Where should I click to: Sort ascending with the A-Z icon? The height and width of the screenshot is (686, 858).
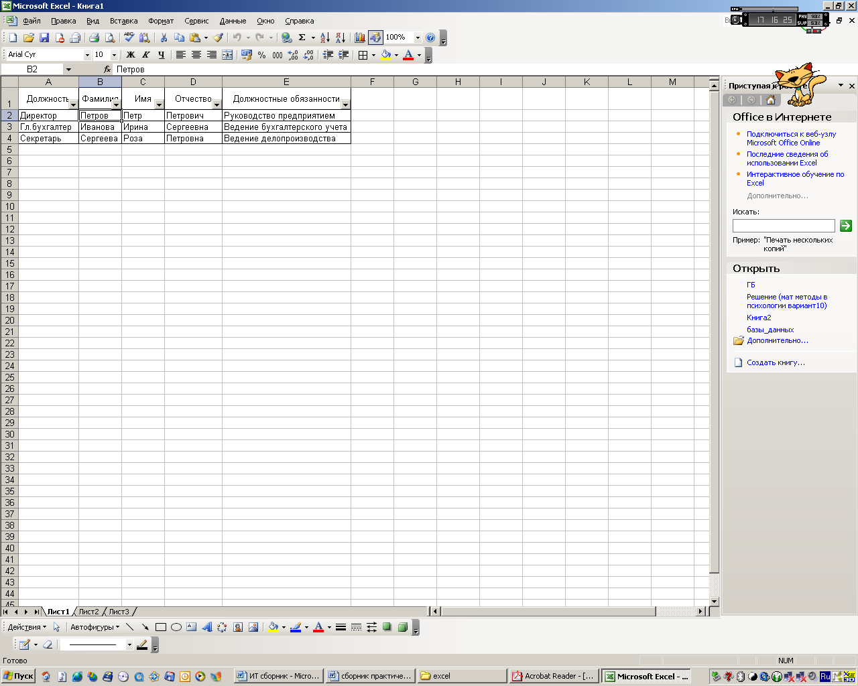click(325, 38)
